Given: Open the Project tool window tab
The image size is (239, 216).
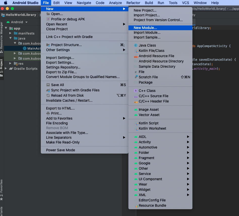Looking at the screenshot, I should pos(2,68).
